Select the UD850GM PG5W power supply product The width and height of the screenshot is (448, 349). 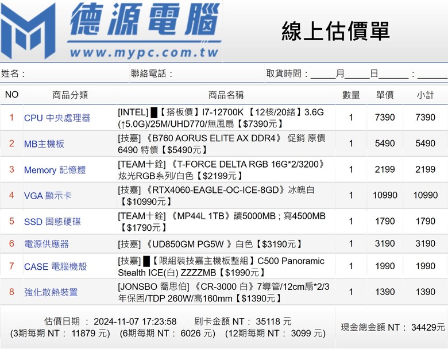210,244
